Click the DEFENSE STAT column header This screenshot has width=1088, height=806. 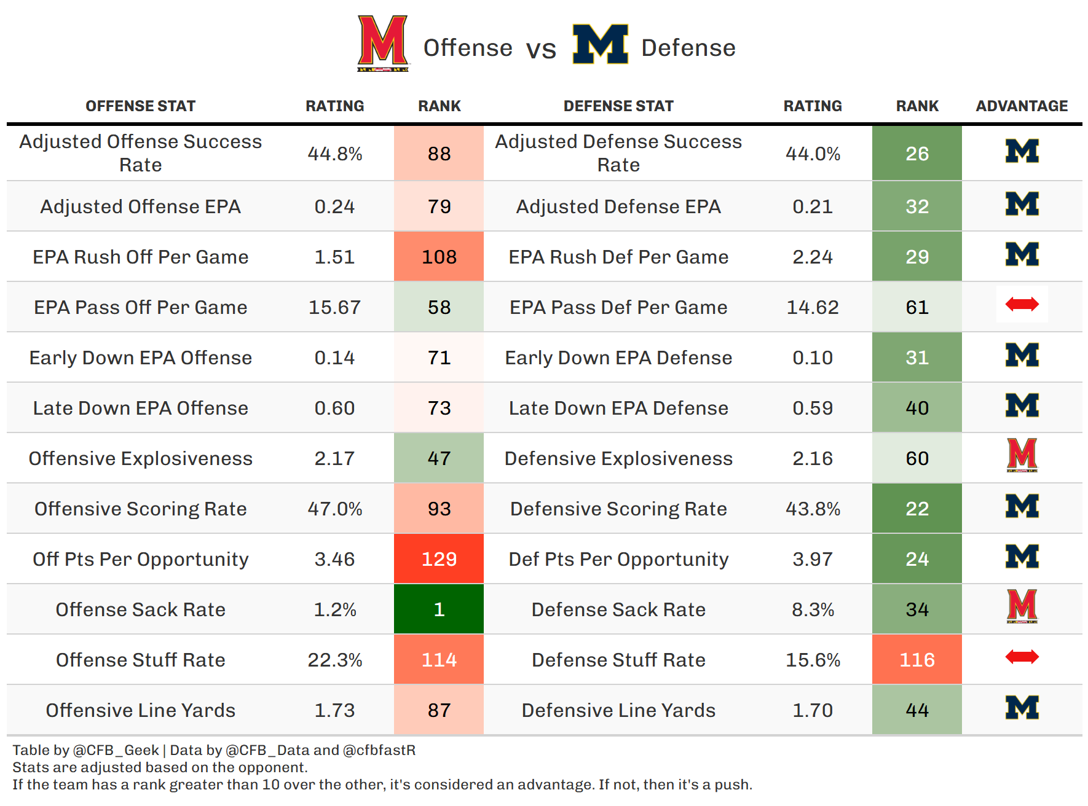coord(618,106)
